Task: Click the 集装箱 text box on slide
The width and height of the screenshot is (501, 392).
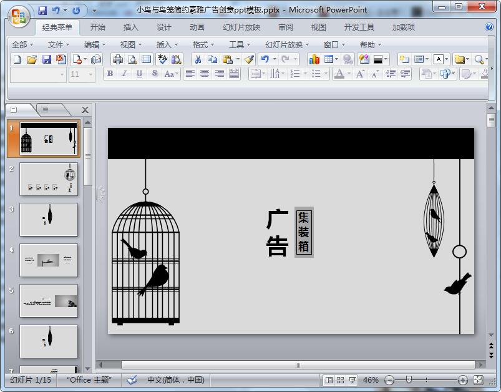Action: click(x=304, y=232)
